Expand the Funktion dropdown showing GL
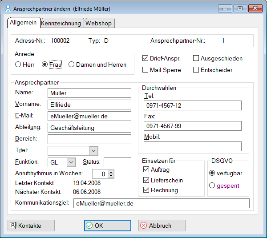The width and height of the screenshot is (267, 238). [x=71, y=162]
